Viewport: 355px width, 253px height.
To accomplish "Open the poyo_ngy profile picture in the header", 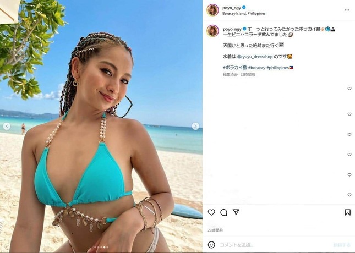I will (x=212, y=10).
